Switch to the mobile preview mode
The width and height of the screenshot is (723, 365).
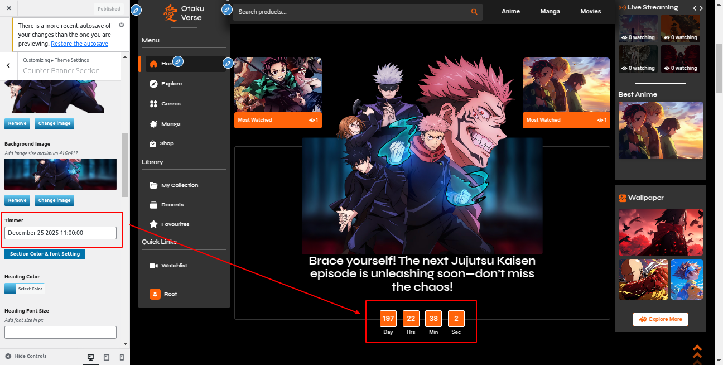[122, 357]
